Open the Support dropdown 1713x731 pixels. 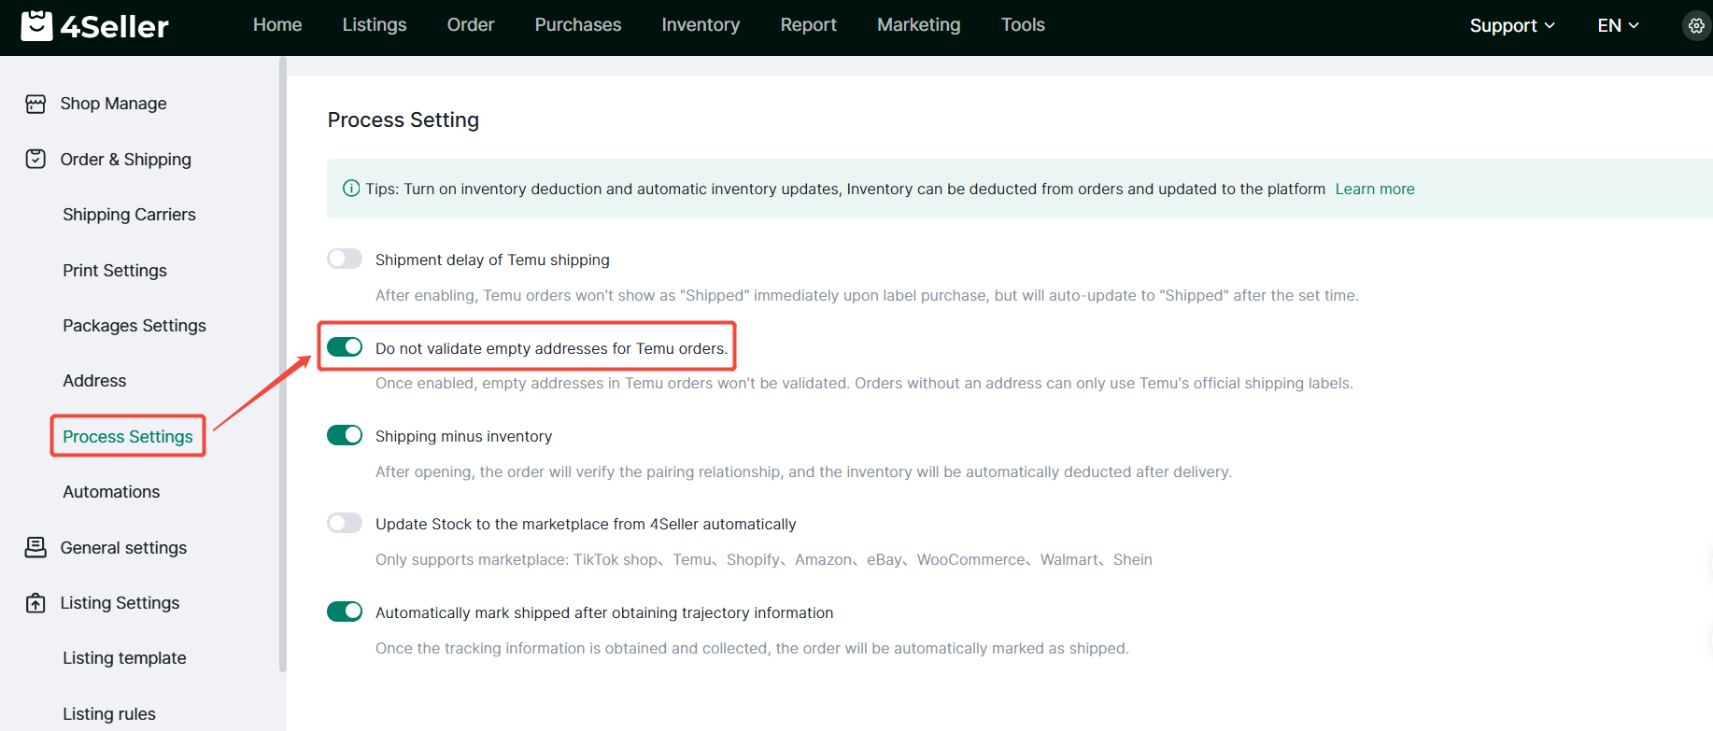tap(1512, 26)
